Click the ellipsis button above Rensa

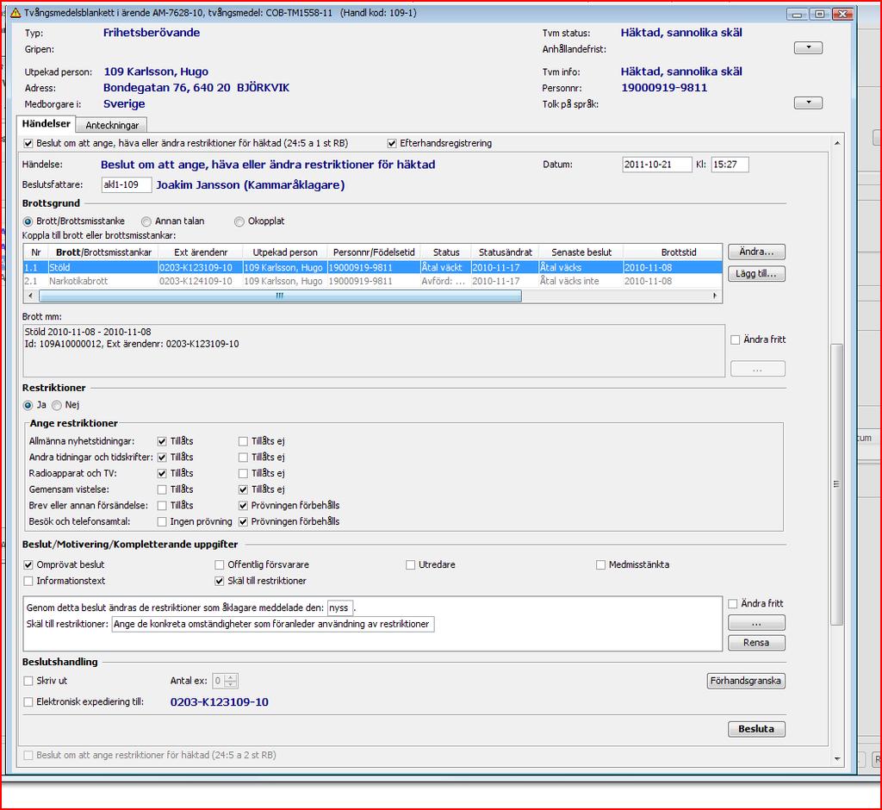[x=756, y=623]
